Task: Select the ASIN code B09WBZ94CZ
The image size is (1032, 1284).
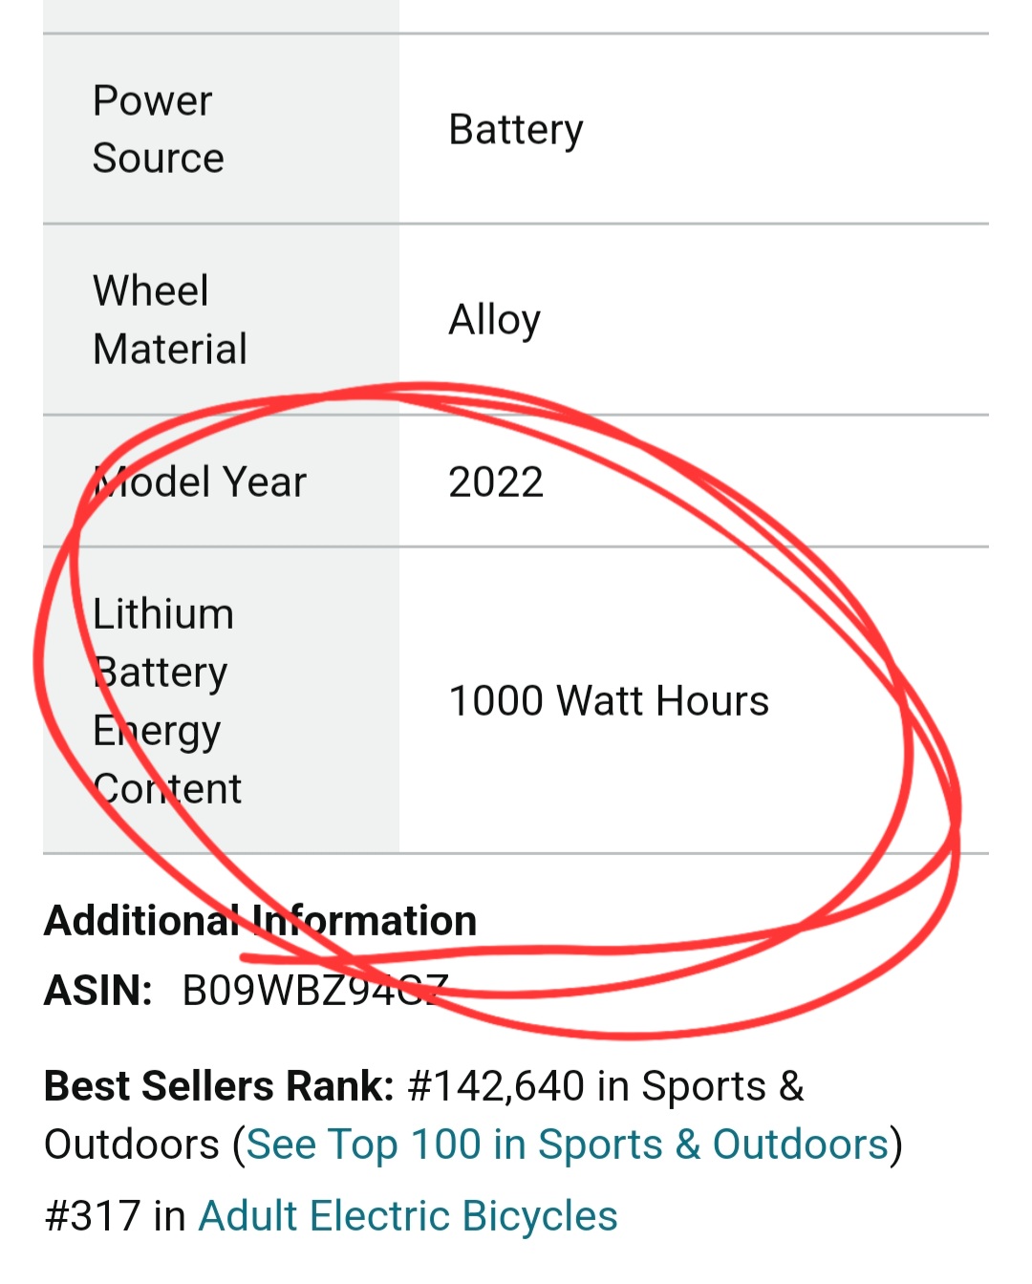Action: point(315,991)
